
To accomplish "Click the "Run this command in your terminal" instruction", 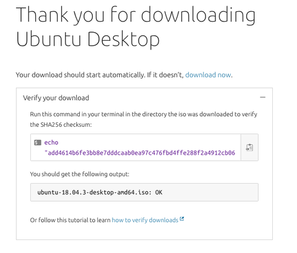I will (x=144, y=114).
